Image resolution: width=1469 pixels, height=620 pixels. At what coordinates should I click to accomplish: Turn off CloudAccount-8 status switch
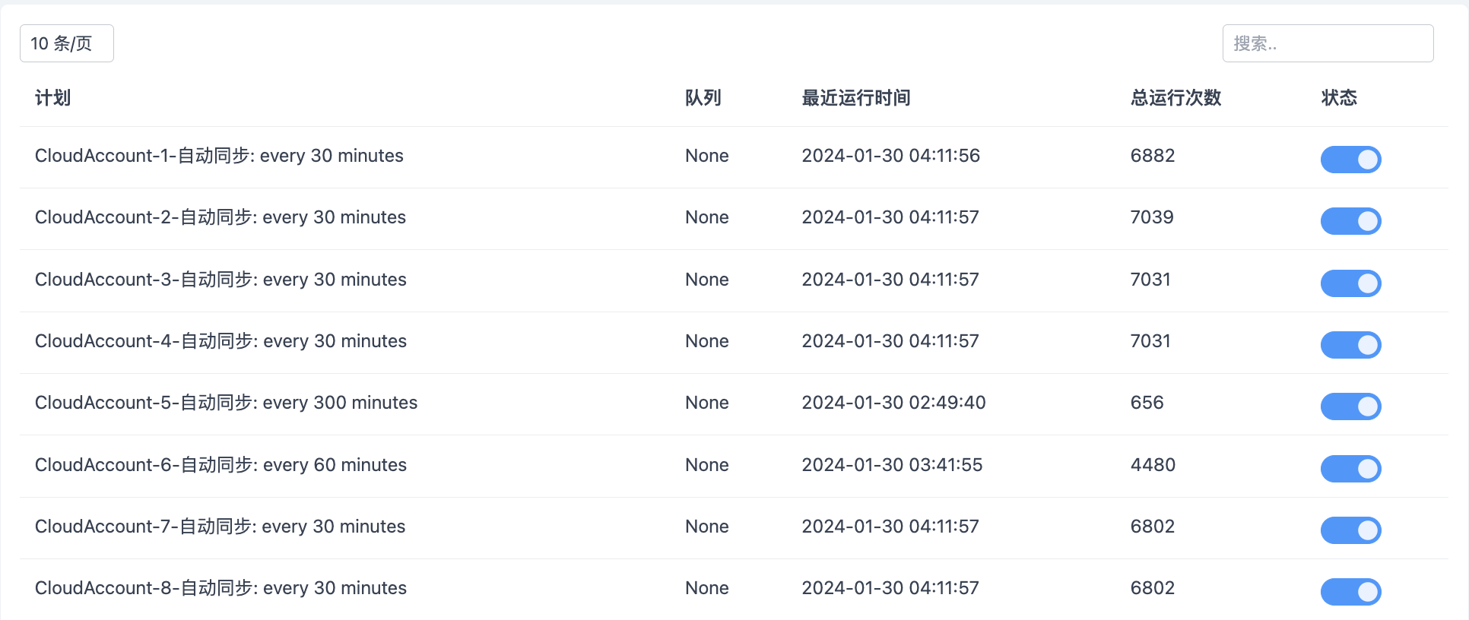point(1350,592)
